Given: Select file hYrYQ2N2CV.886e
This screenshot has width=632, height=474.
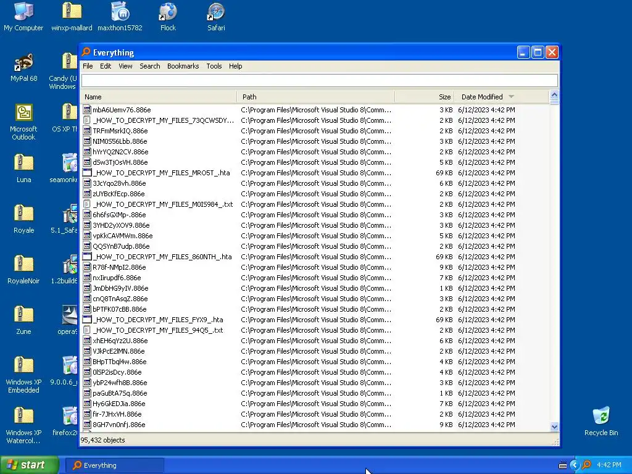Looking at the screenshot, I should 120,152.
